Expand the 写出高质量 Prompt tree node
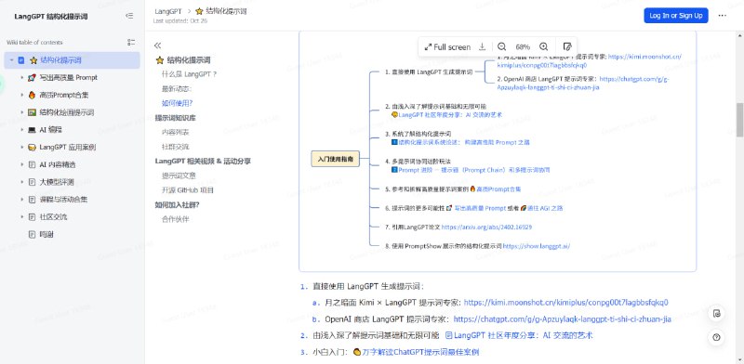The height and width of the screenshot is (364, 744). click(21, 78)
